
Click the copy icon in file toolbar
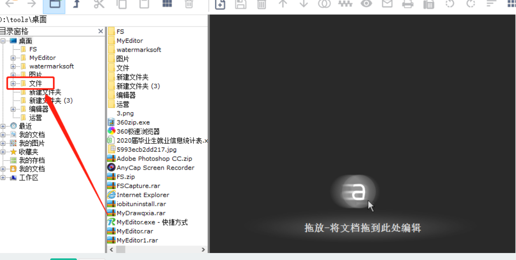121,4
